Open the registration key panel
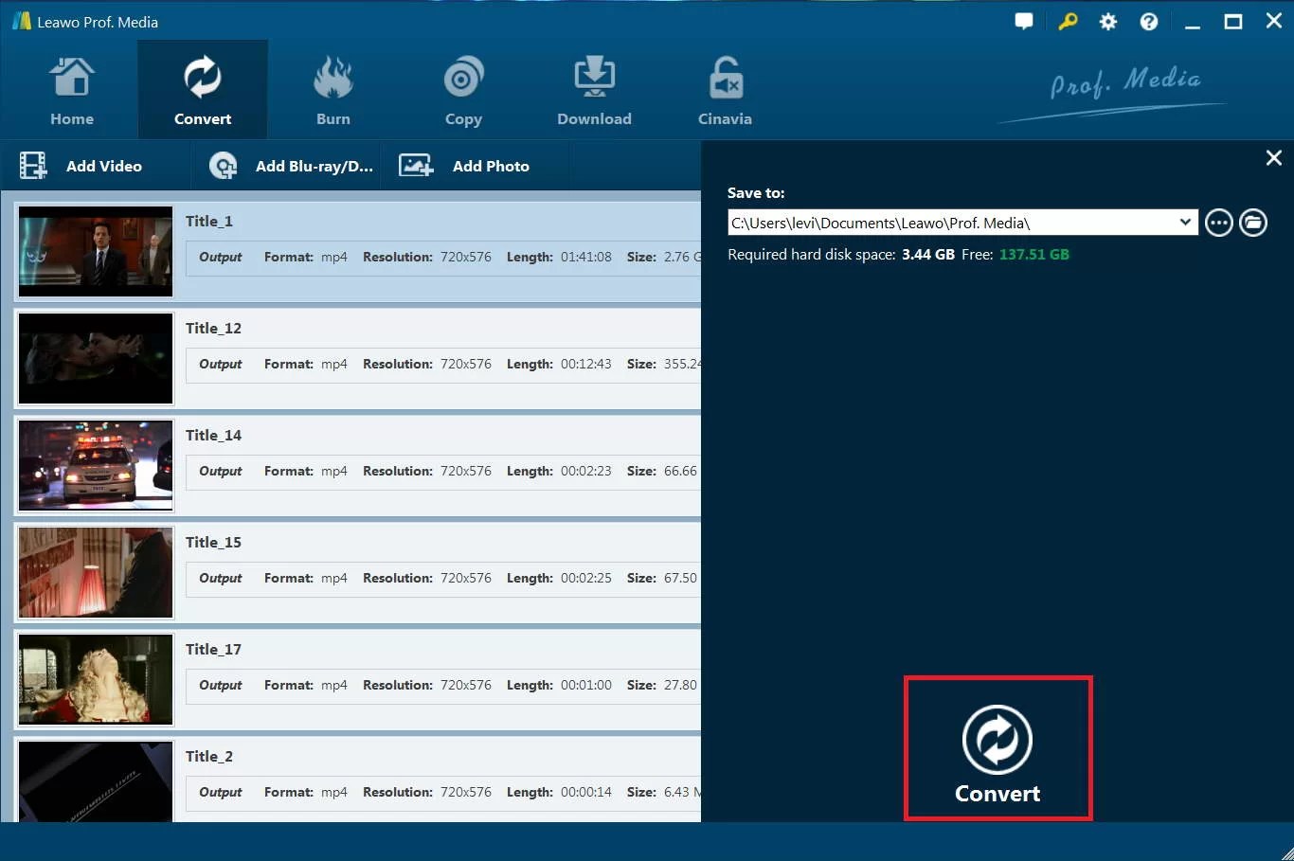 (x=1067, y=21)
